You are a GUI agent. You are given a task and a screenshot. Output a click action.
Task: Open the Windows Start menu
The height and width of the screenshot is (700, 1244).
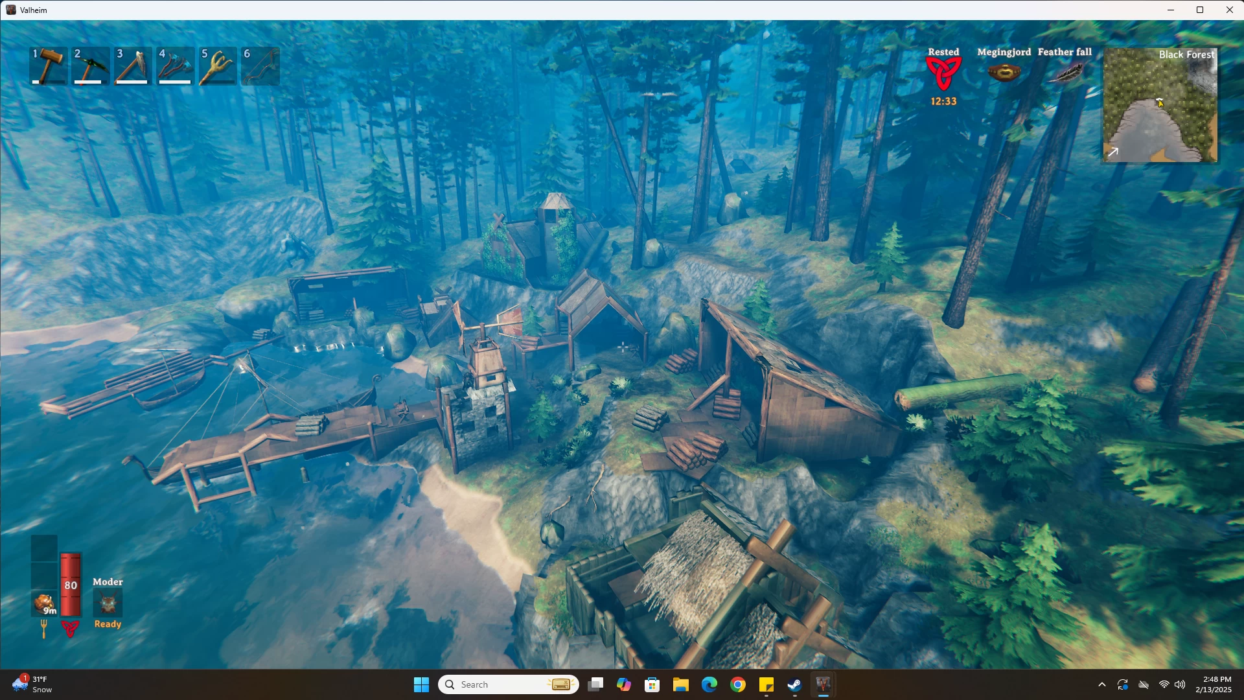(x=421, y=684)
